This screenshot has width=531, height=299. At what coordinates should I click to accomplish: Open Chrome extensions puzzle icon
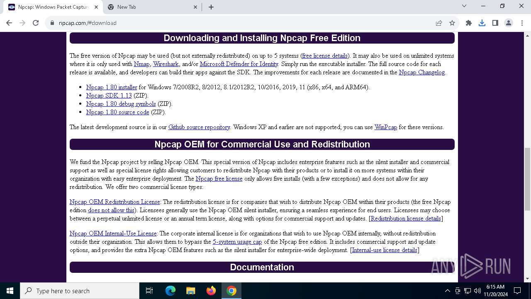[469, 23]
